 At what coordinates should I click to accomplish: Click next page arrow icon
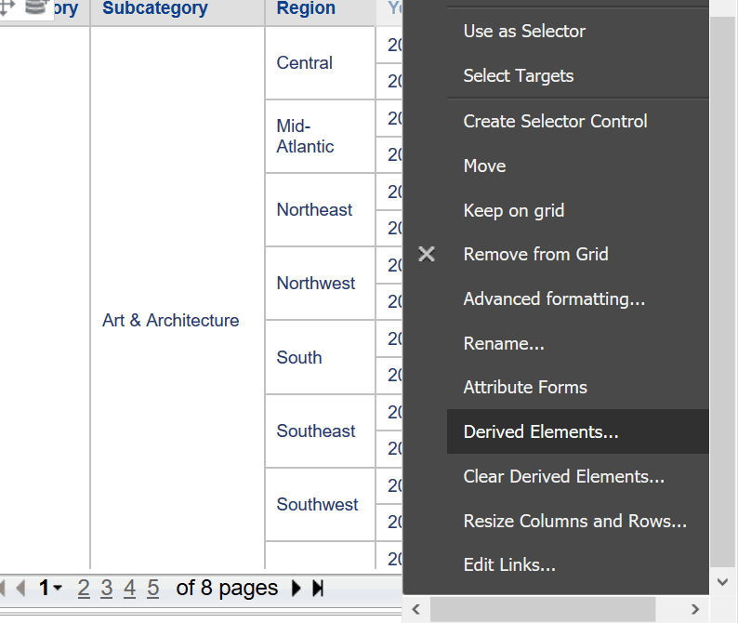[297, 589]
